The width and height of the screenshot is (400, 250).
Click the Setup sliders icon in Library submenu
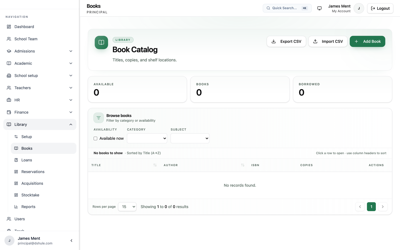(x=16, y=137)
